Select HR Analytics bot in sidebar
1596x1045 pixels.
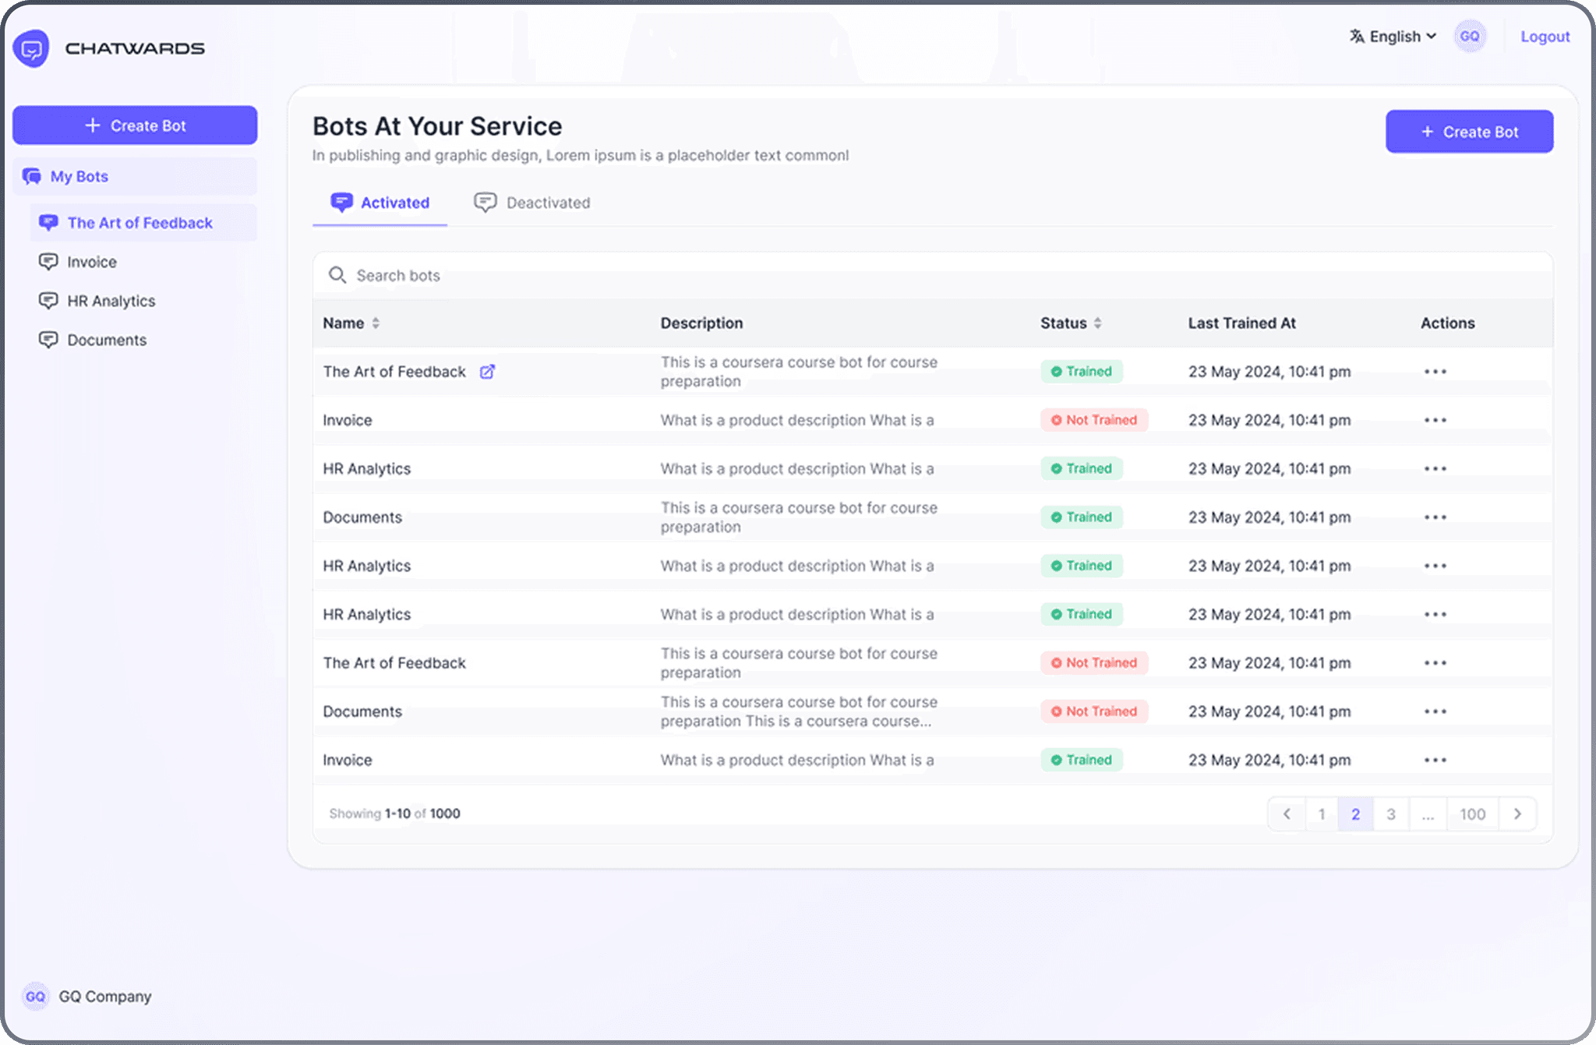point(111,301)
